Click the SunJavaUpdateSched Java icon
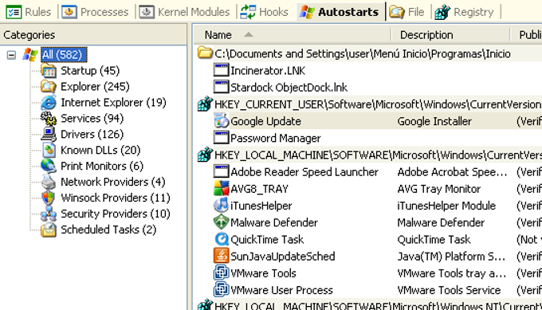This screenshot has width=542, height=310. (222, 257)
